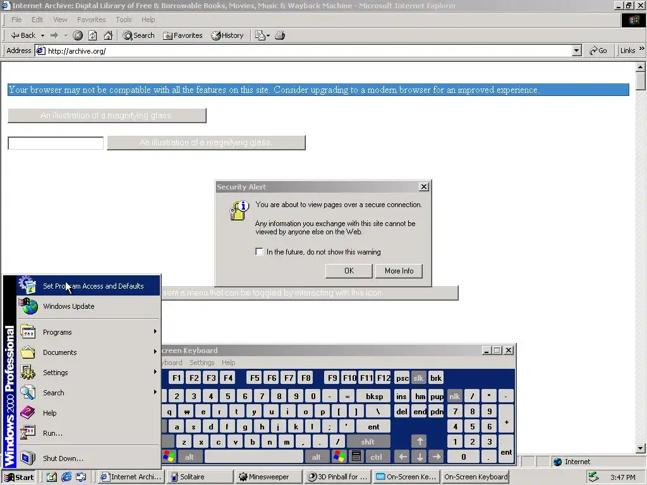Toggle num lock 'nlk' key on On-Screen Keyboard
The height and width of the screenshot is (485, 647).
tap(455, 397)
